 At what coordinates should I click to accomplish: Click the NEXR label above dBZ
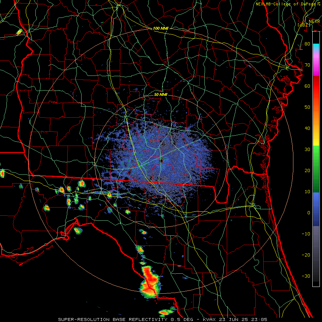coord(314,21)
